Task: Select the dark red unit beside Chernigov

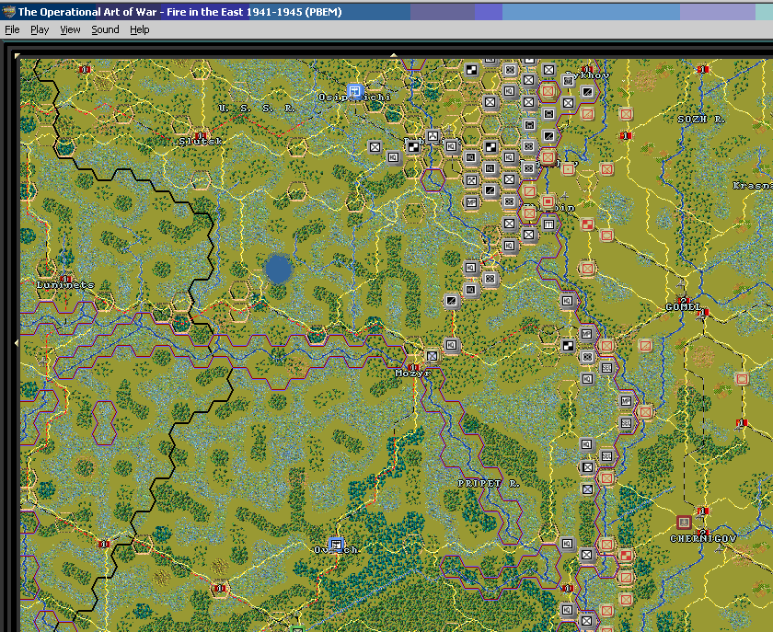Action: point(684,522)
